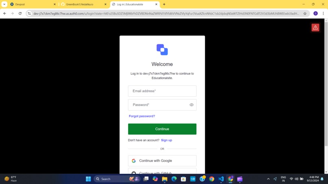
Task: Open the notifications bell icon
Action: point(322,179)
